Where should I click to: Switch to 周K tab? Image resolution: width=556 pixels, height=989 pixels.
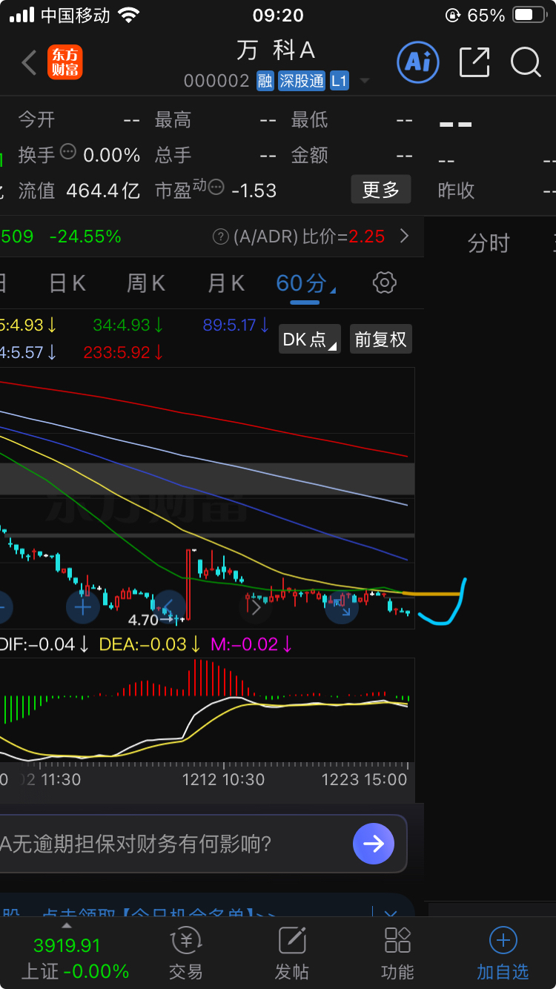tap(146, 283)
